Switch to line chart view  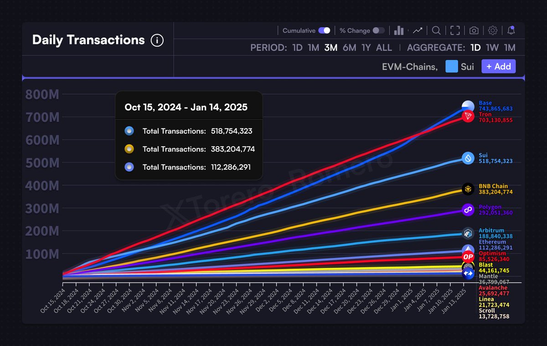pyautogui.click(x=418, y=30)
